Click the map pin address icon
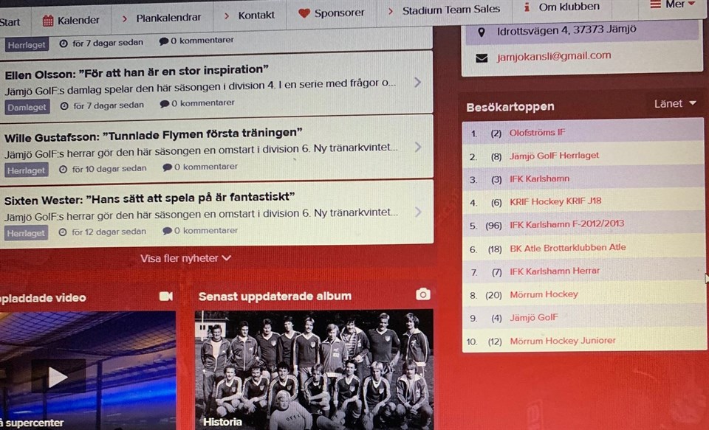 click(482, 32)
